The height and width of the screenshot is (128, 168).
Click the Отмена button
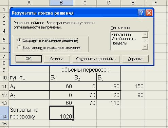pos(57,59)
